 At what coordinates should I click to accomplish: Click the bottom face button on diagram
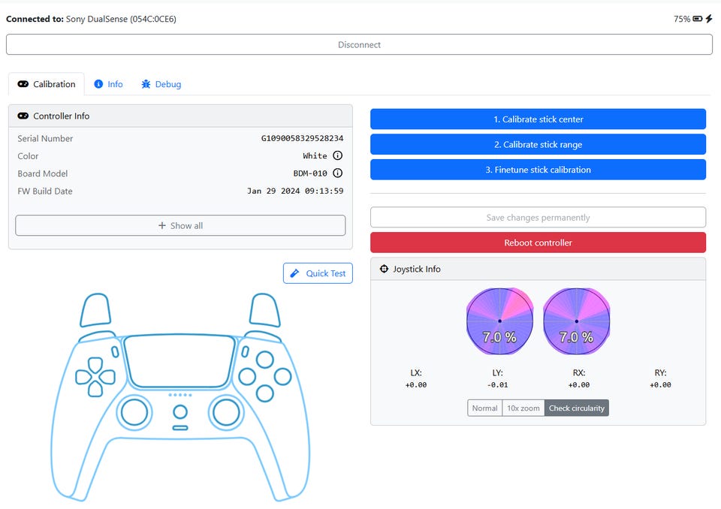[x=265, y=393]
